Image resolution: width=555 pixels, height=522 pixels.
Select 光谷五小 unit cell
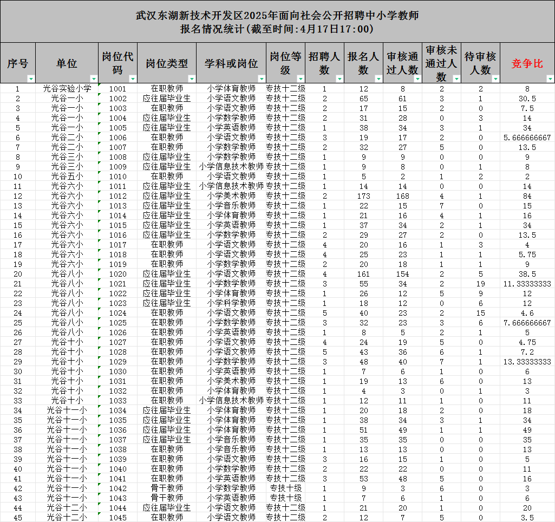67,176
